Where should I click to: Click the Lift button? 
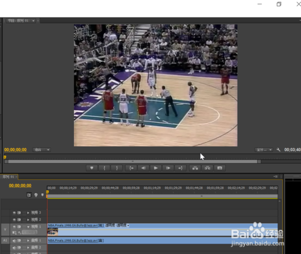(195, 168)
